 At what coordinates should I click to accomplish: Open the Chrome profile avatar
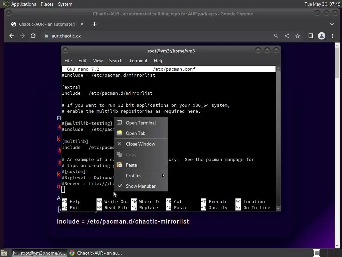coord(322,36)
